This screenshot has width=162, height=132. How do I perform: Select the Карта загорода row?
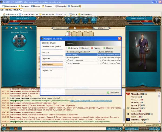click(x=93, y=55)
